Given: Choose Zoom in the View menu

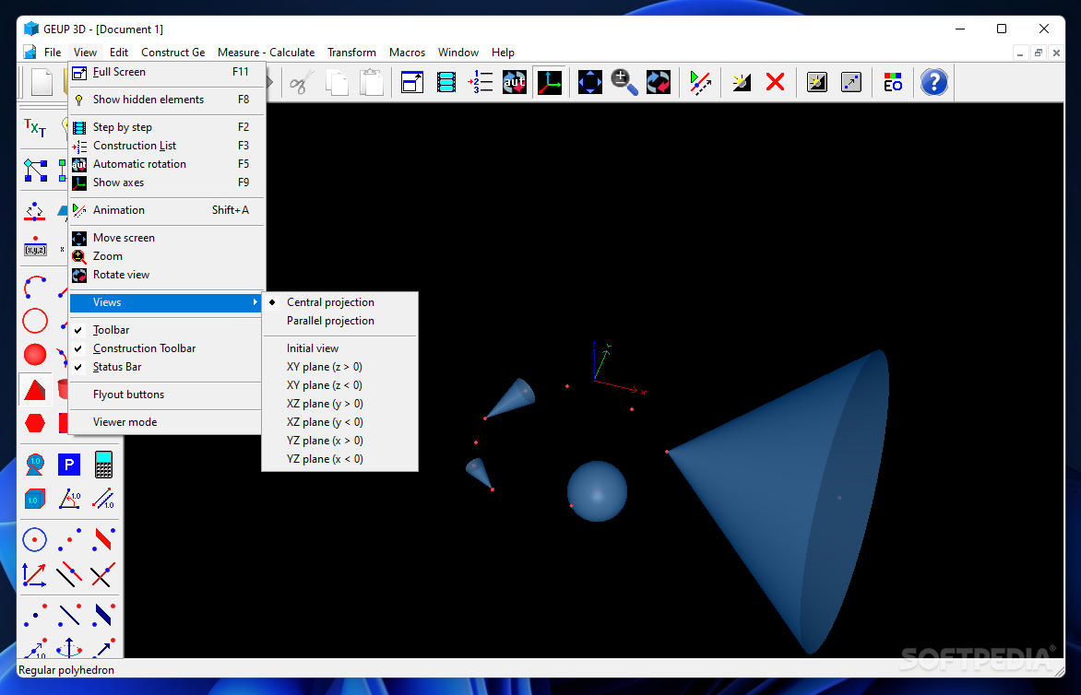Looking at the screenshot, I should point(165,256).
